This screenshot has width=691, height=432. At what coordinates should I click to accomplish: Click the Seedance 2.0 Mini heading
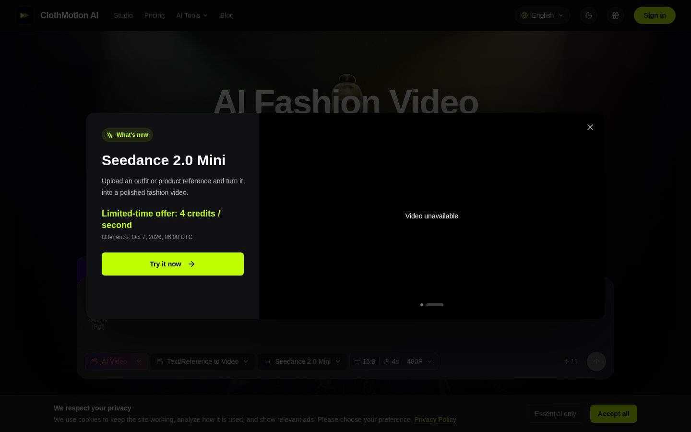[164, 160]
